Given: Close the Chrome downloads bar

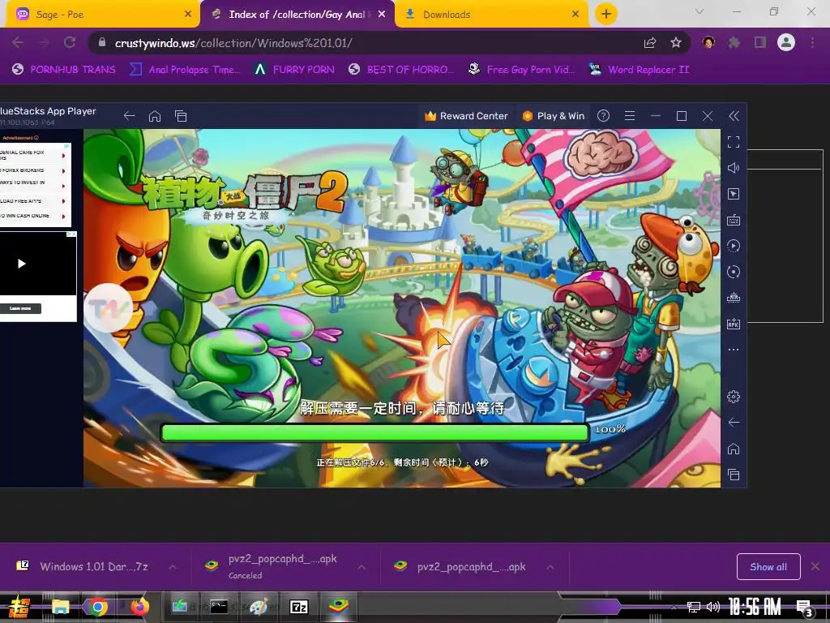Looking at the screenshot, I should pos(815,567).
